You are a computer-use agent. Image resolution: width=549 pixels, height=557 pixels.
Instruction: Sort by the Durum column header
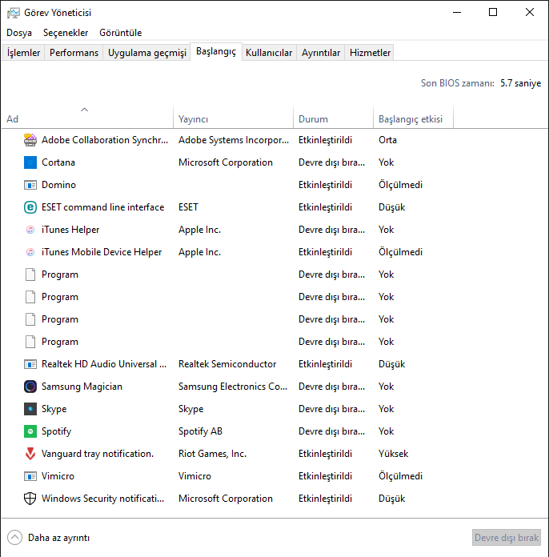[313, 119]
